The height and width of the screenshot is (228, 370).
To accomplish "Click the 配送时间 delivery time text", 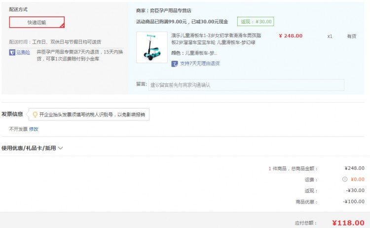I will pos(55,42).
